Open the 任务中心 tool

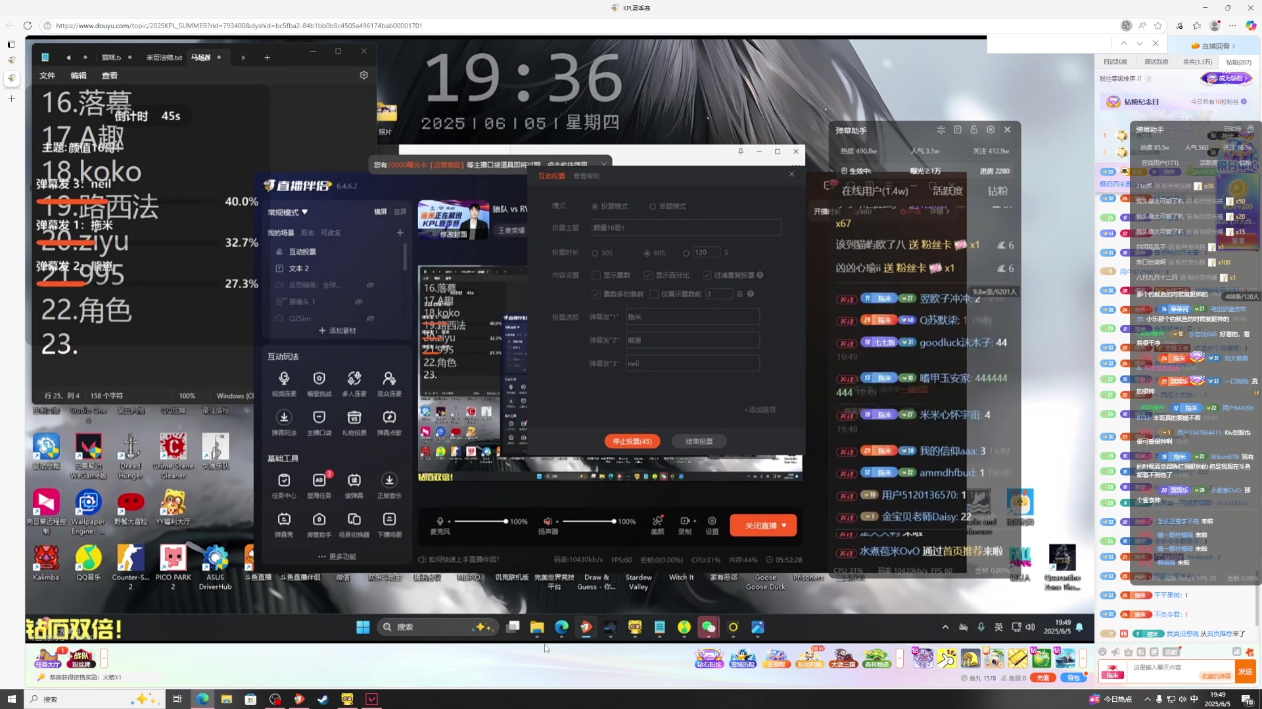[284, 486]
